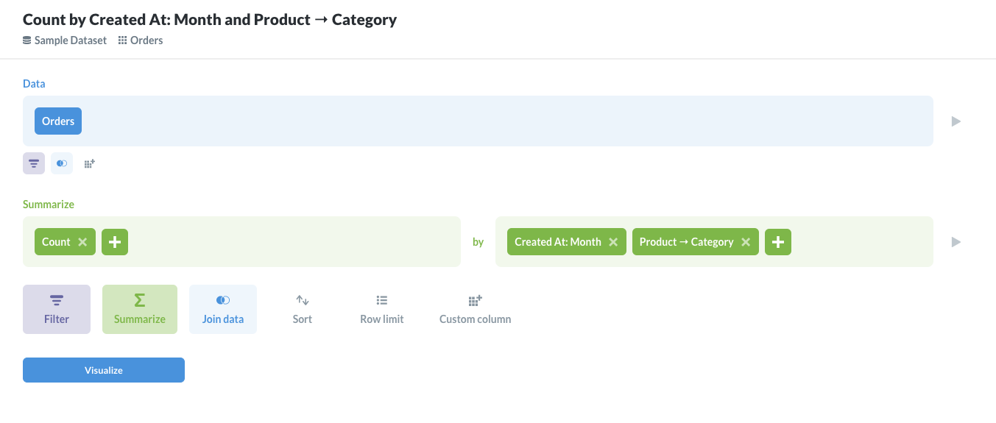Screen dimensions: 996x423
Task: Click the small join icon under Data
Action: point(62,163)
